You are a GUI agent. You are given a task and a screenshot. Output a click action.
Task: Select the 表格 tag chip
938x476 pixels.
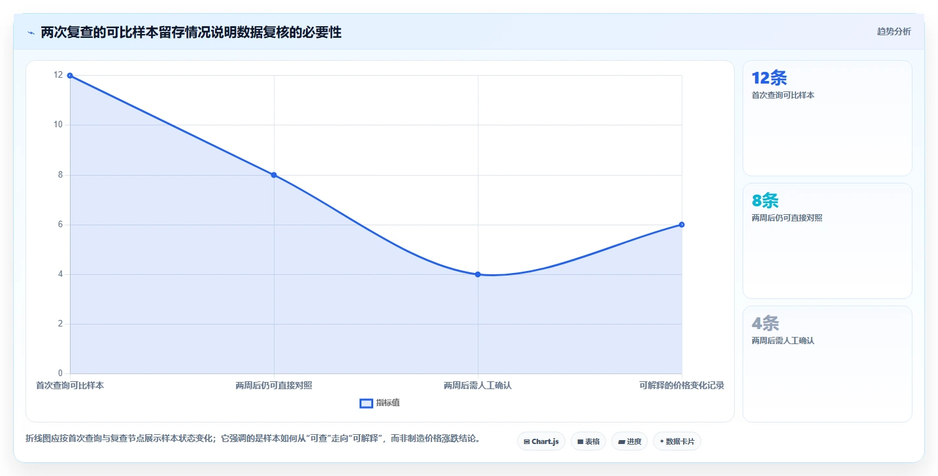(588, 441)
